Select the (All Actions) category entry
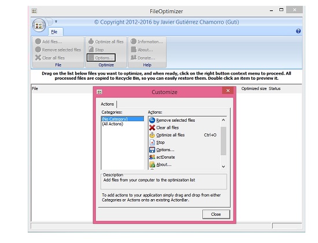This screenshot has width=318, height=243. click(x=113, y=124)
